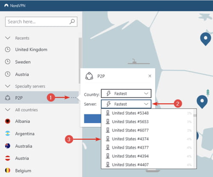Click server icon next to #5653
213x177 pixels.
(108, 121)
